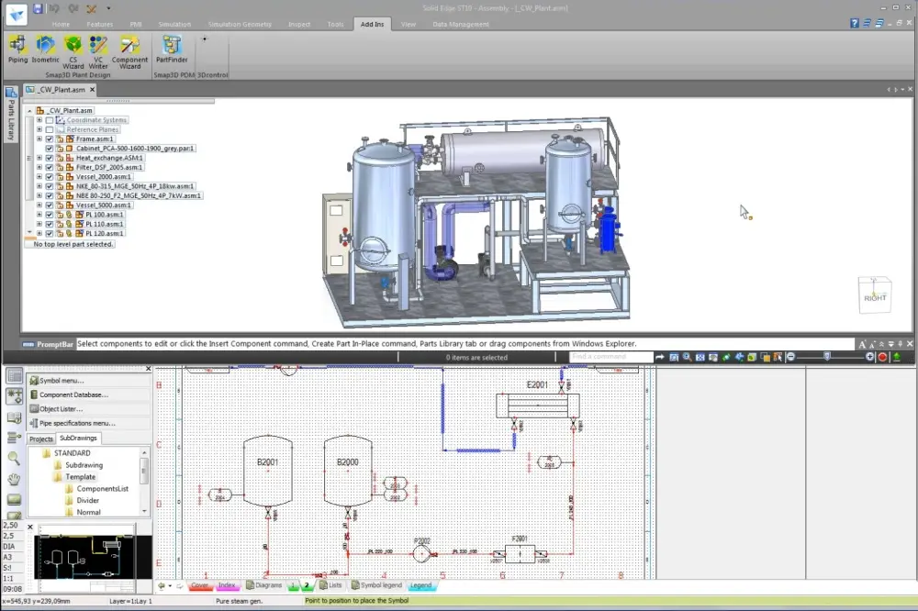Expand the Heat_exchange.ASM:1 node
Viewport: 918px width, 611px height.
(39, 158)
